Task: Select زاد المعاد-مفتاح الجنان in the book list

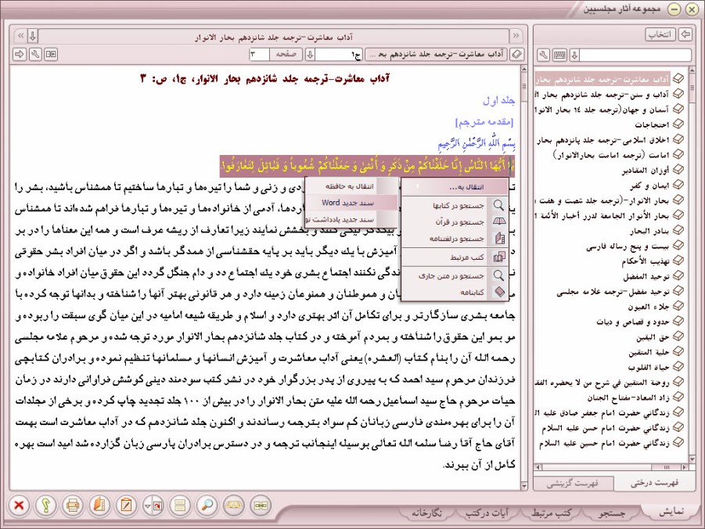Action: point(628,398)
